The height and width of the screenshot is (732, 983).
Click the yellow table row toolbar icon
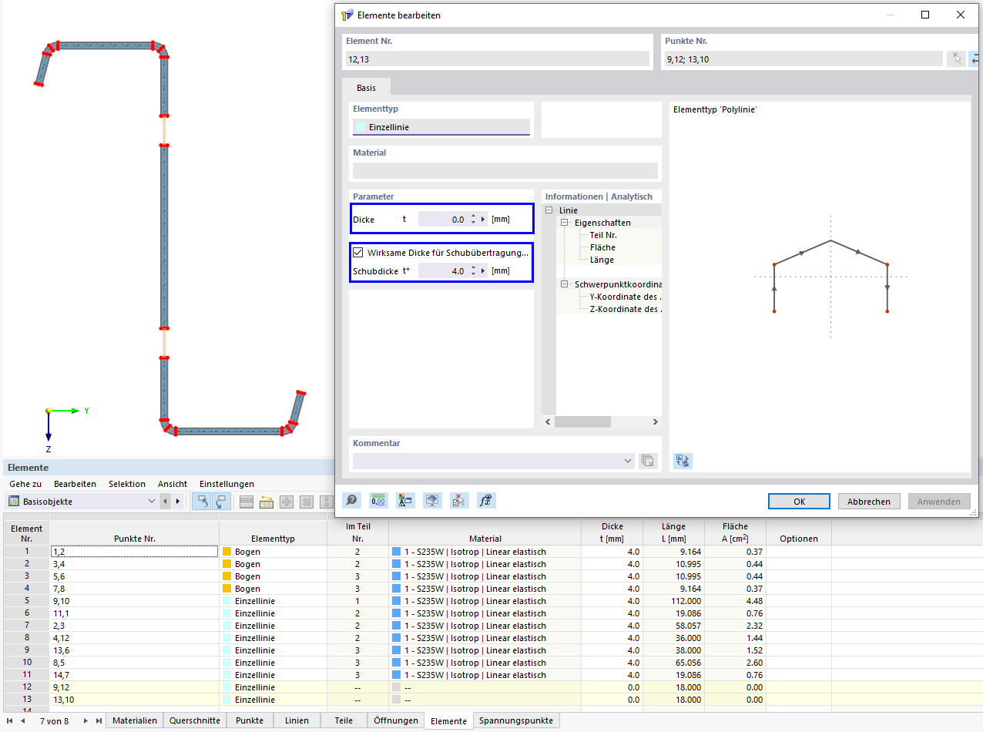pos(267,502)
